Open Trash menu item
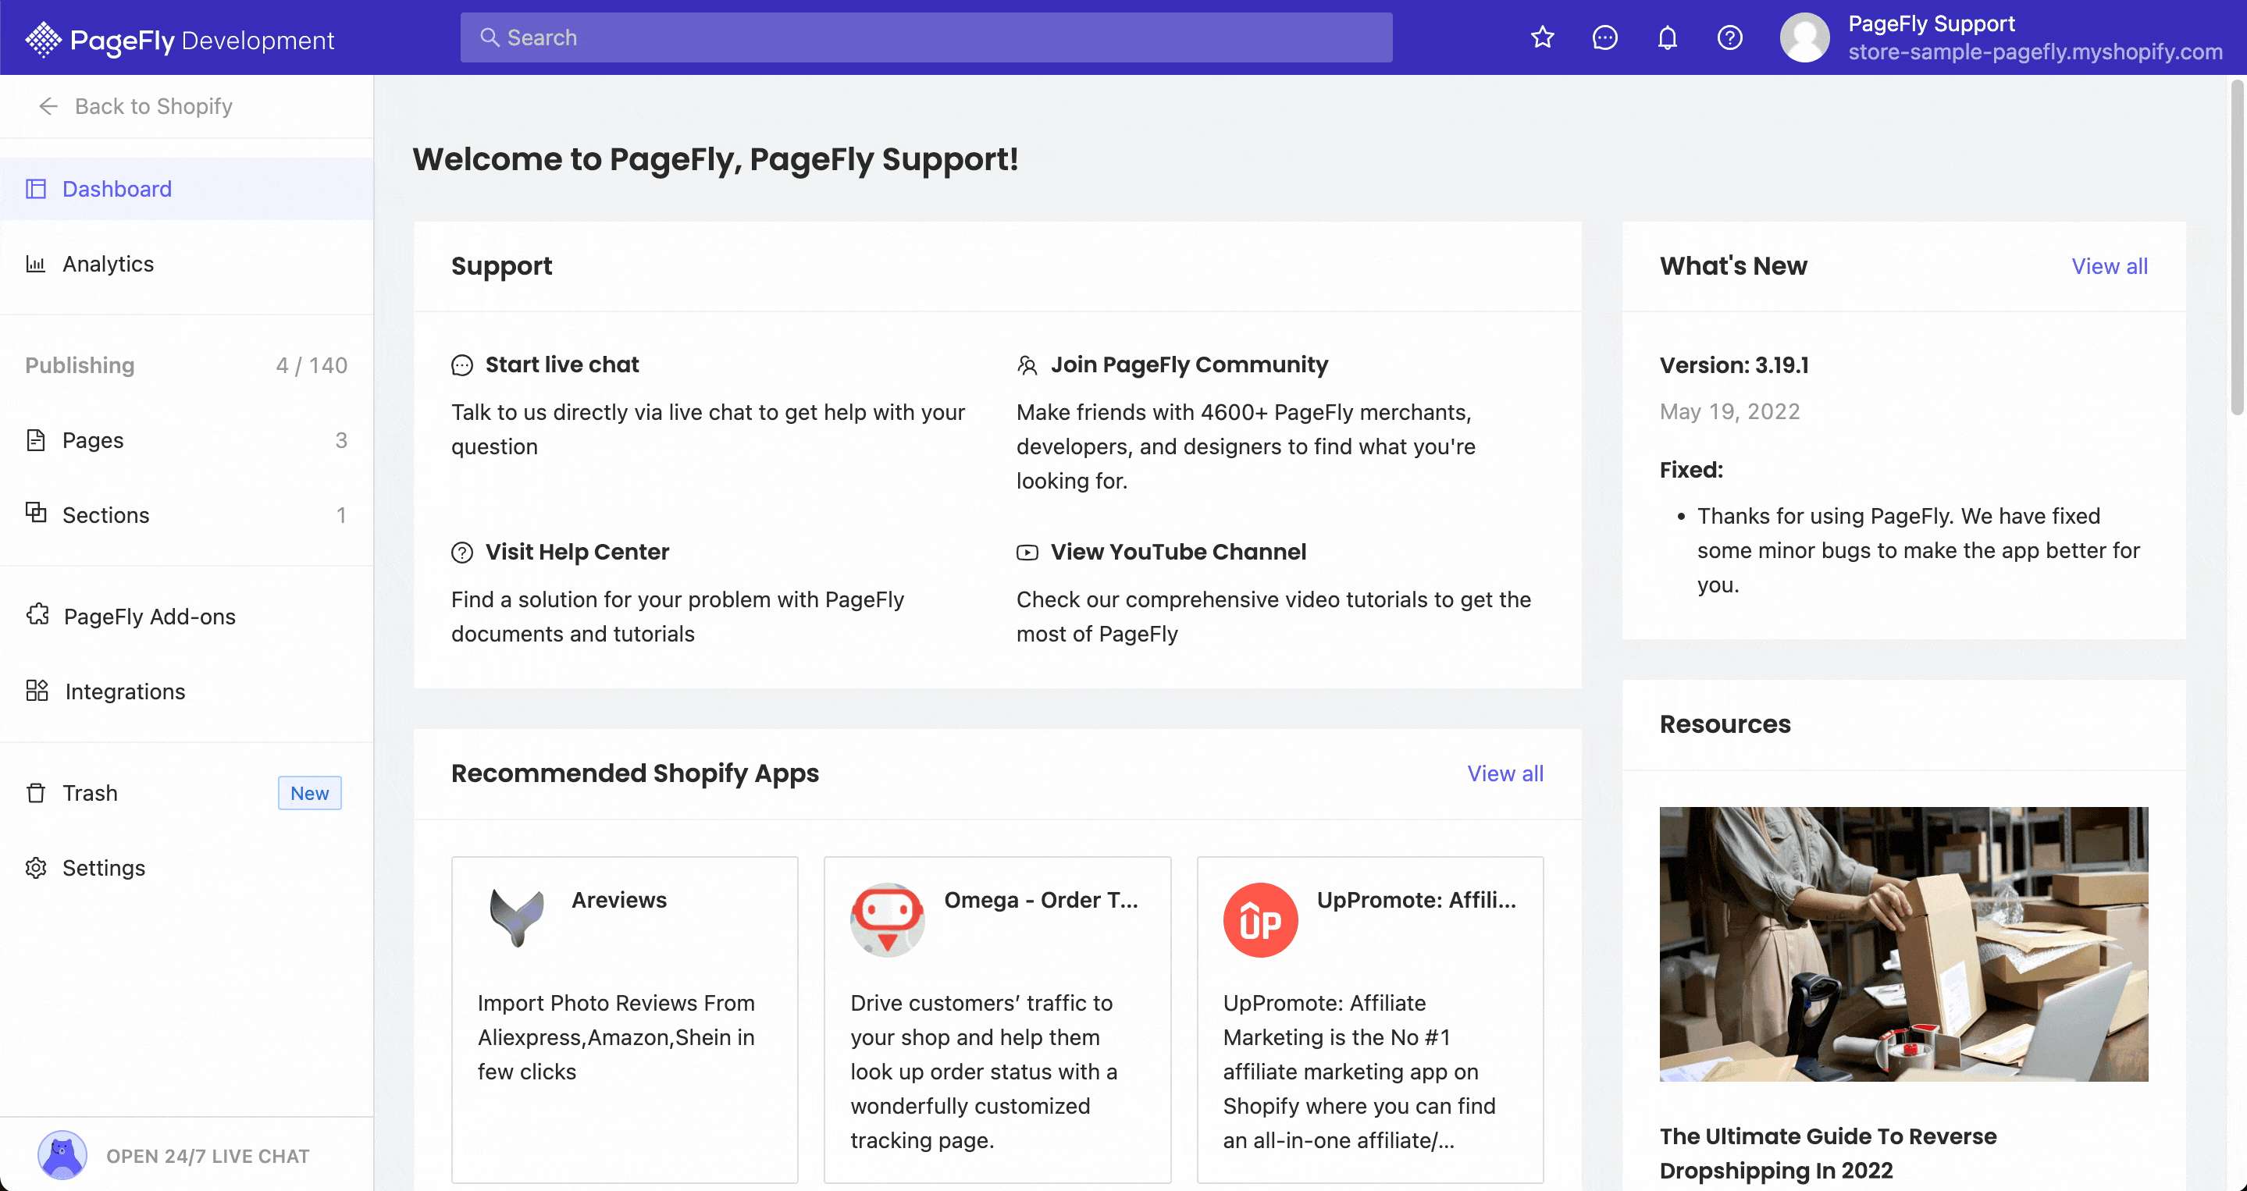This screenshot has width=2247, height=1191. [187, 794]
